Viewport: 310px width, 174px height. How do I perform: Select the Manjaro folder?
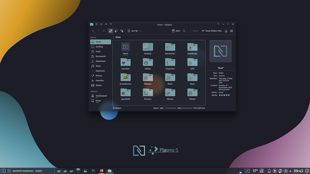(148, 79)
